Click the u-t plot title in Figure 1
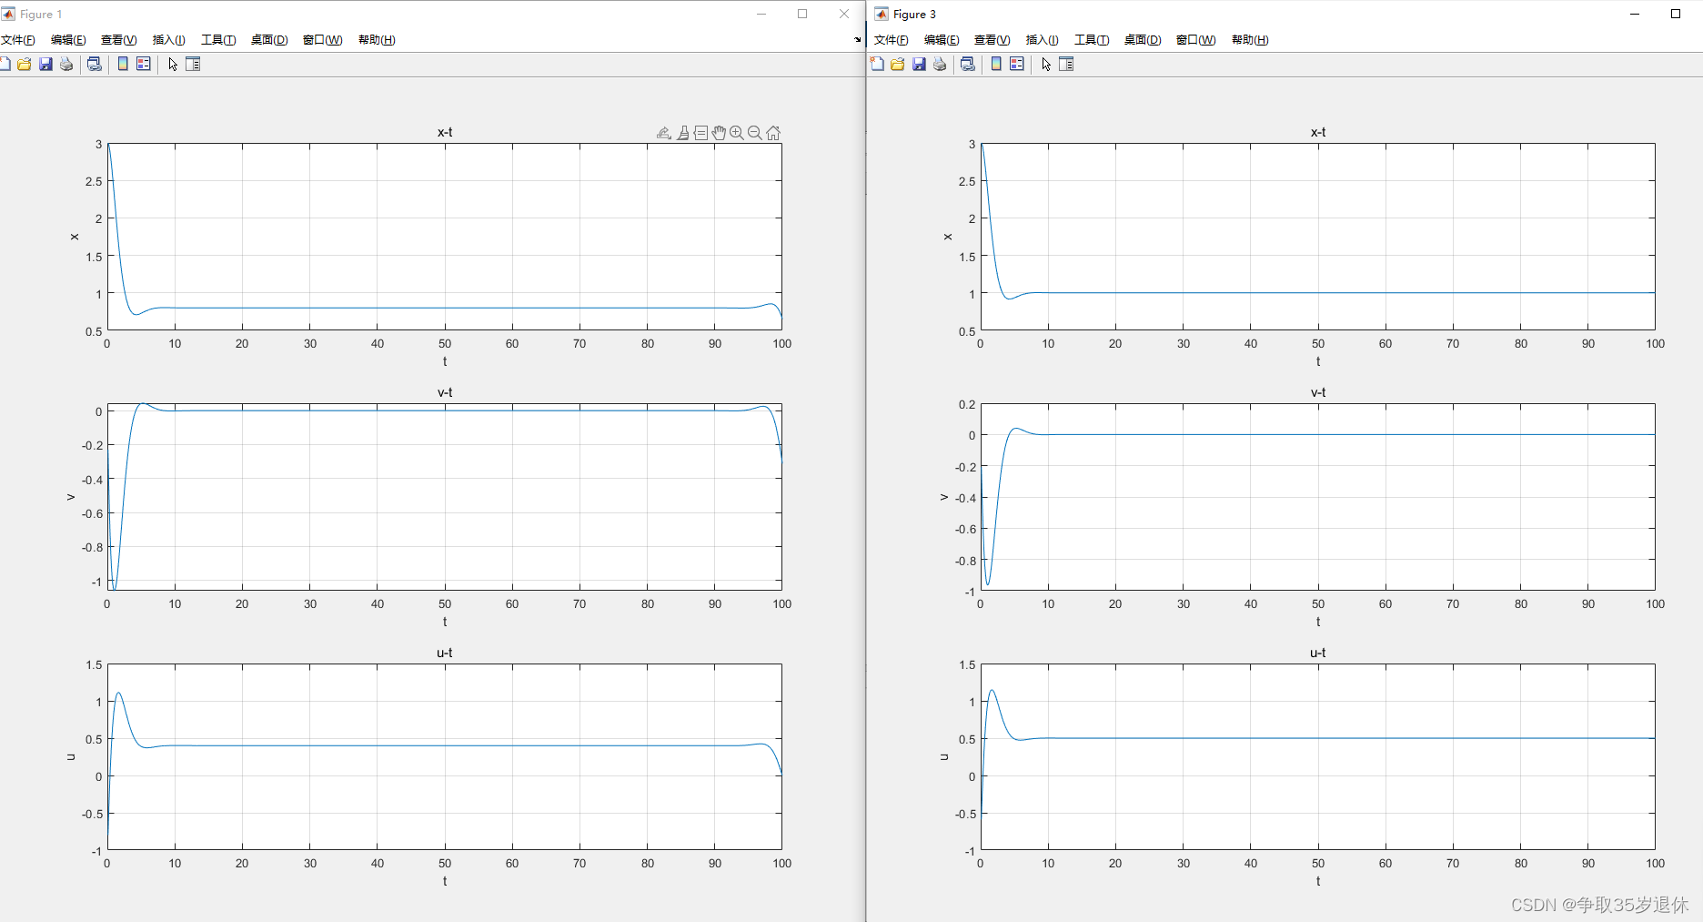 pos(445,653)
